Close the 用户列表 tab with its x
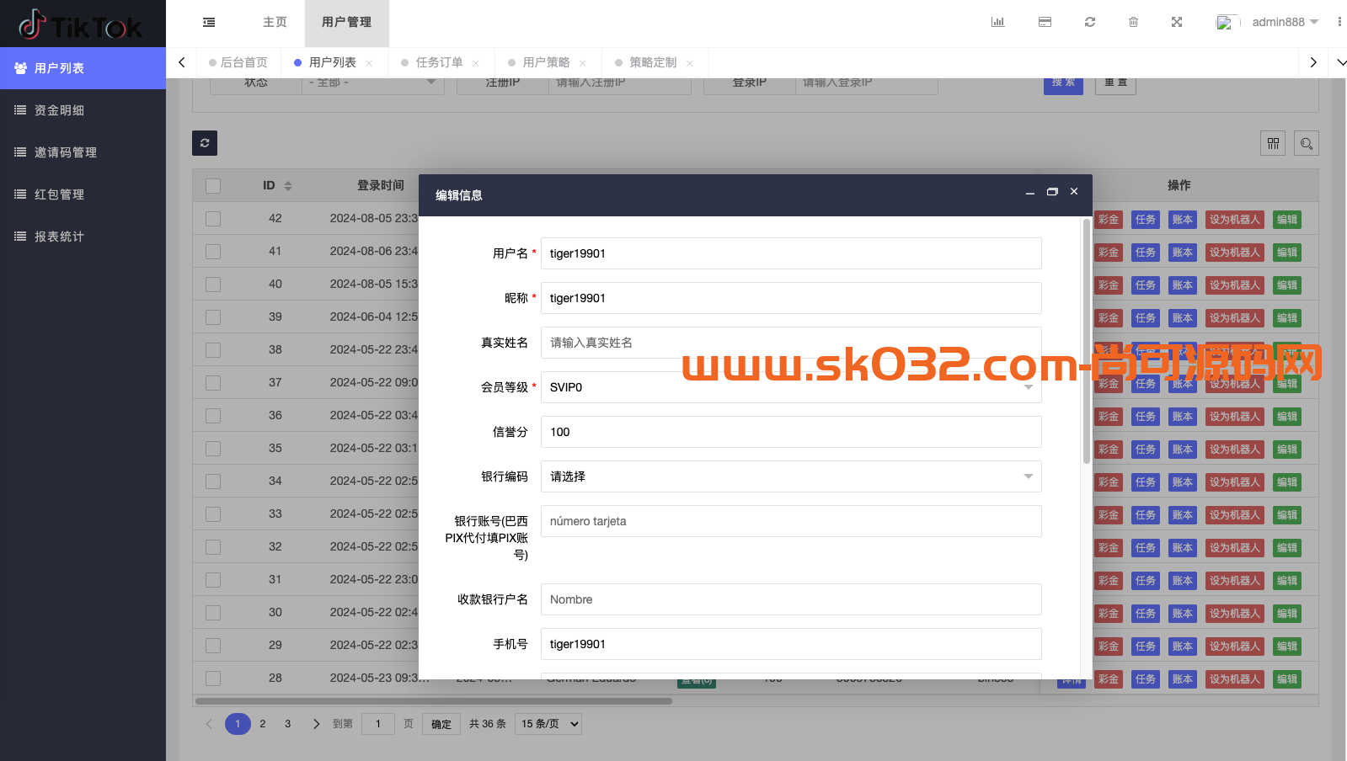The height and width of the screenshot is (761, 1347). (x=369, y=63)
